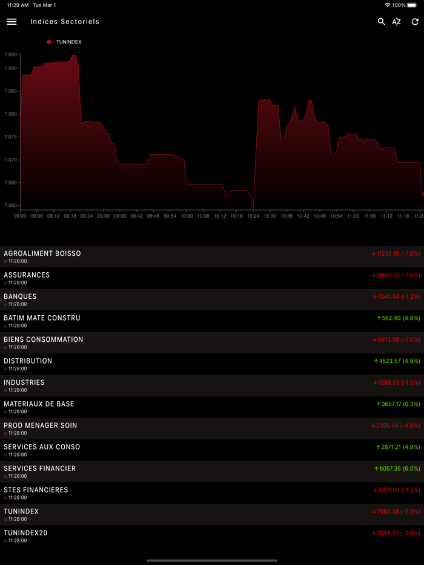The height and width of the screenshot is (565, 424).
Task: Open the AGROALIMENT BOISSO row
Action: pos(212,256)
